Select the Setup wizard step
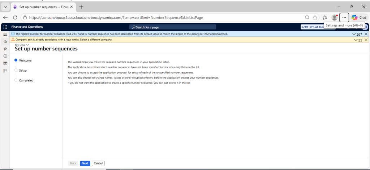 (22, 71)
